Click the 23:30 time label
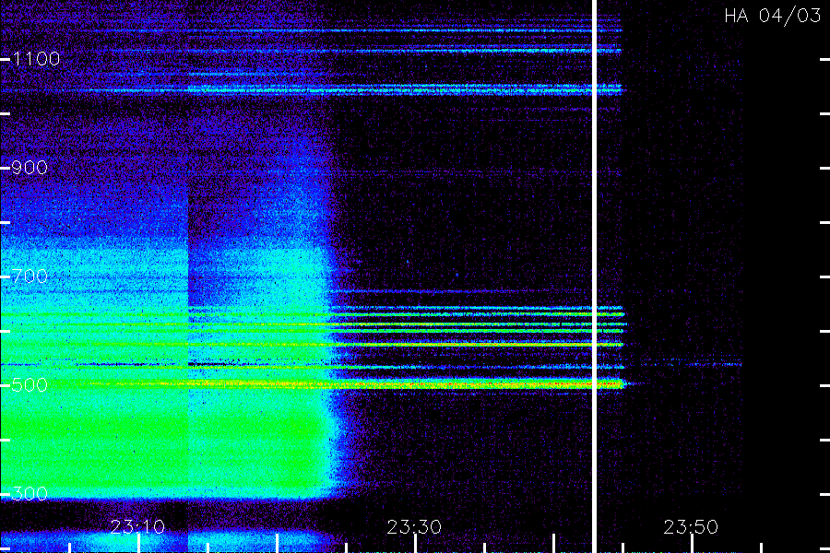Image resolution: width=830 pixels, height=553 pixels. coord(414,527)
